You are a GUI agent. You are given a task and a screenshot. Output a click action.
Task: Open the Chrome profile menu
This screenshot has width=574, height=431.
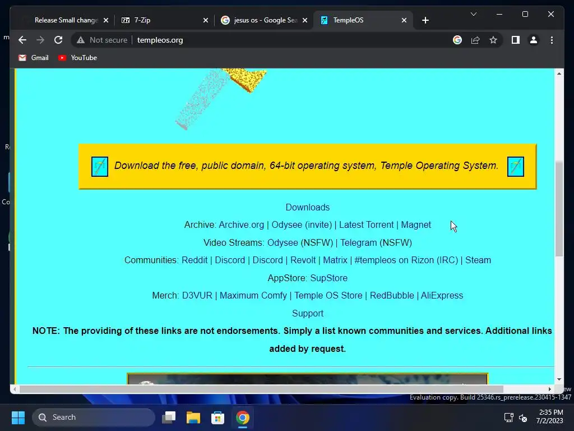[x=534, y=40]
